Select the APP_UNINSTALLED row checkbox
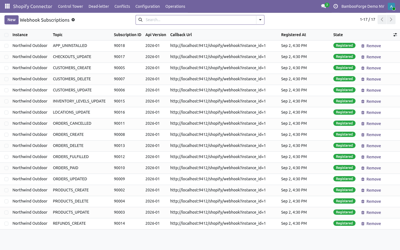Image resolution: width=400 pixels, height=250 pixels. 6,46
